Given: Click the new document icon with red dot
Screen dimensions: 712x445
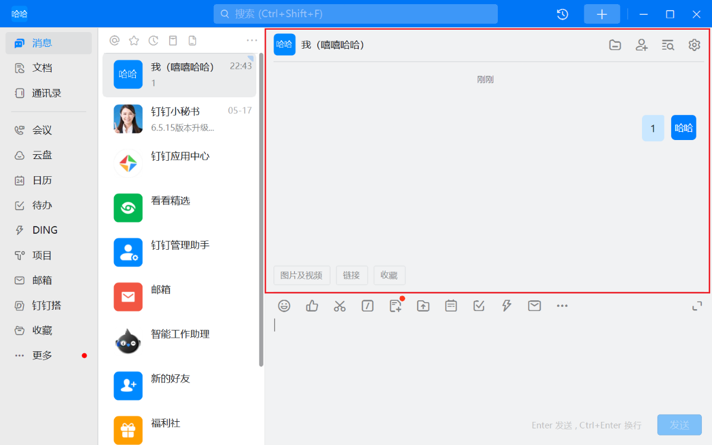Looking at the screenshot, I should [x=395, y=306].
